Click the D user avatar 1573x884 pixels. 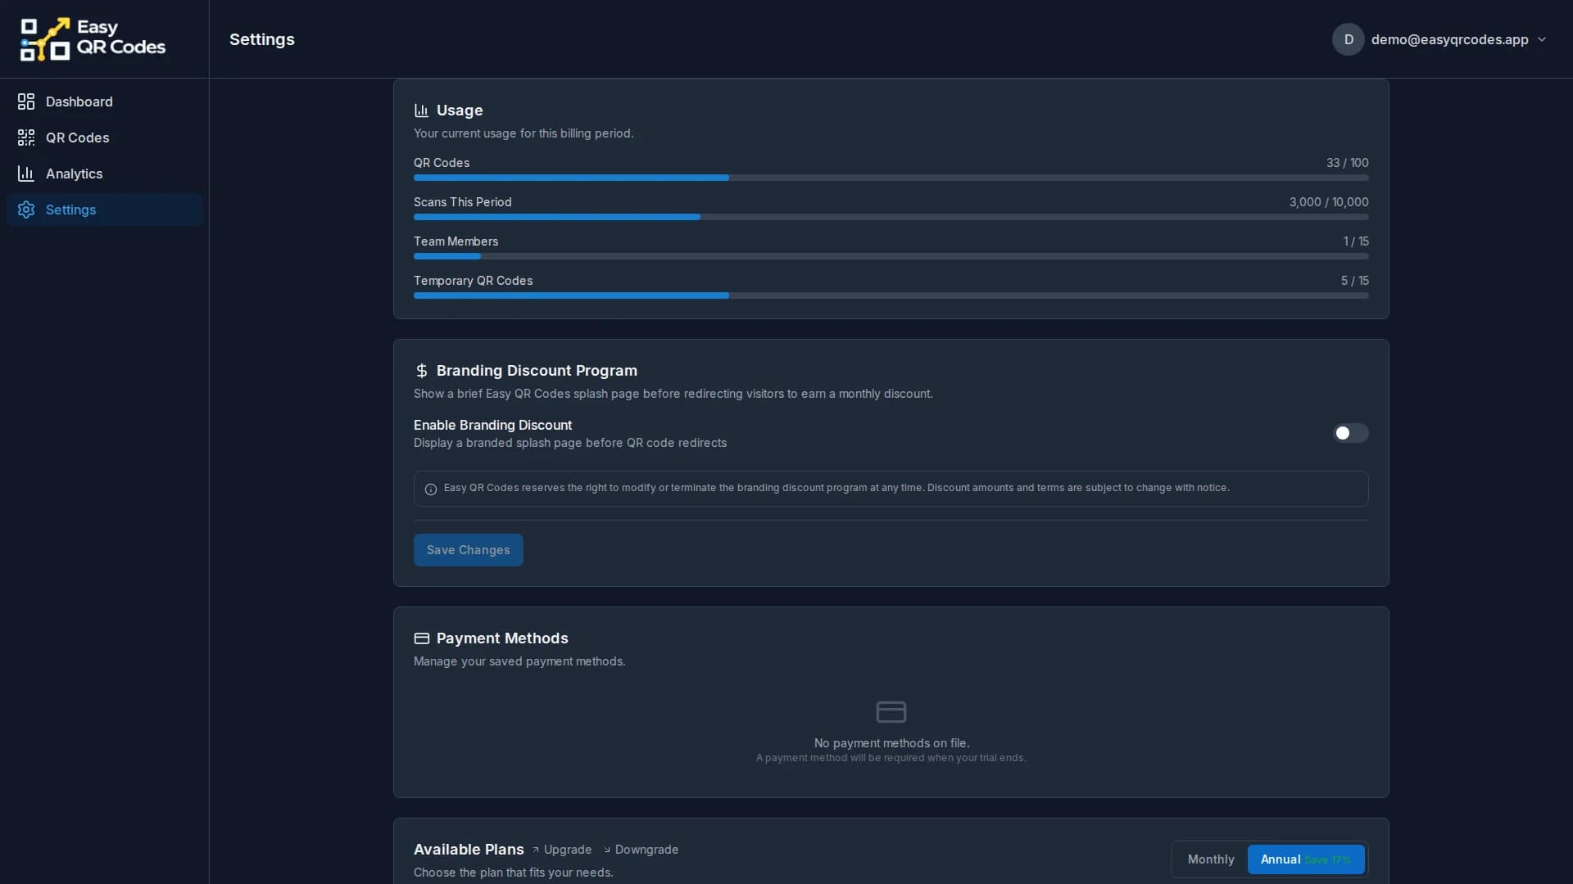tap(1348, 39)
